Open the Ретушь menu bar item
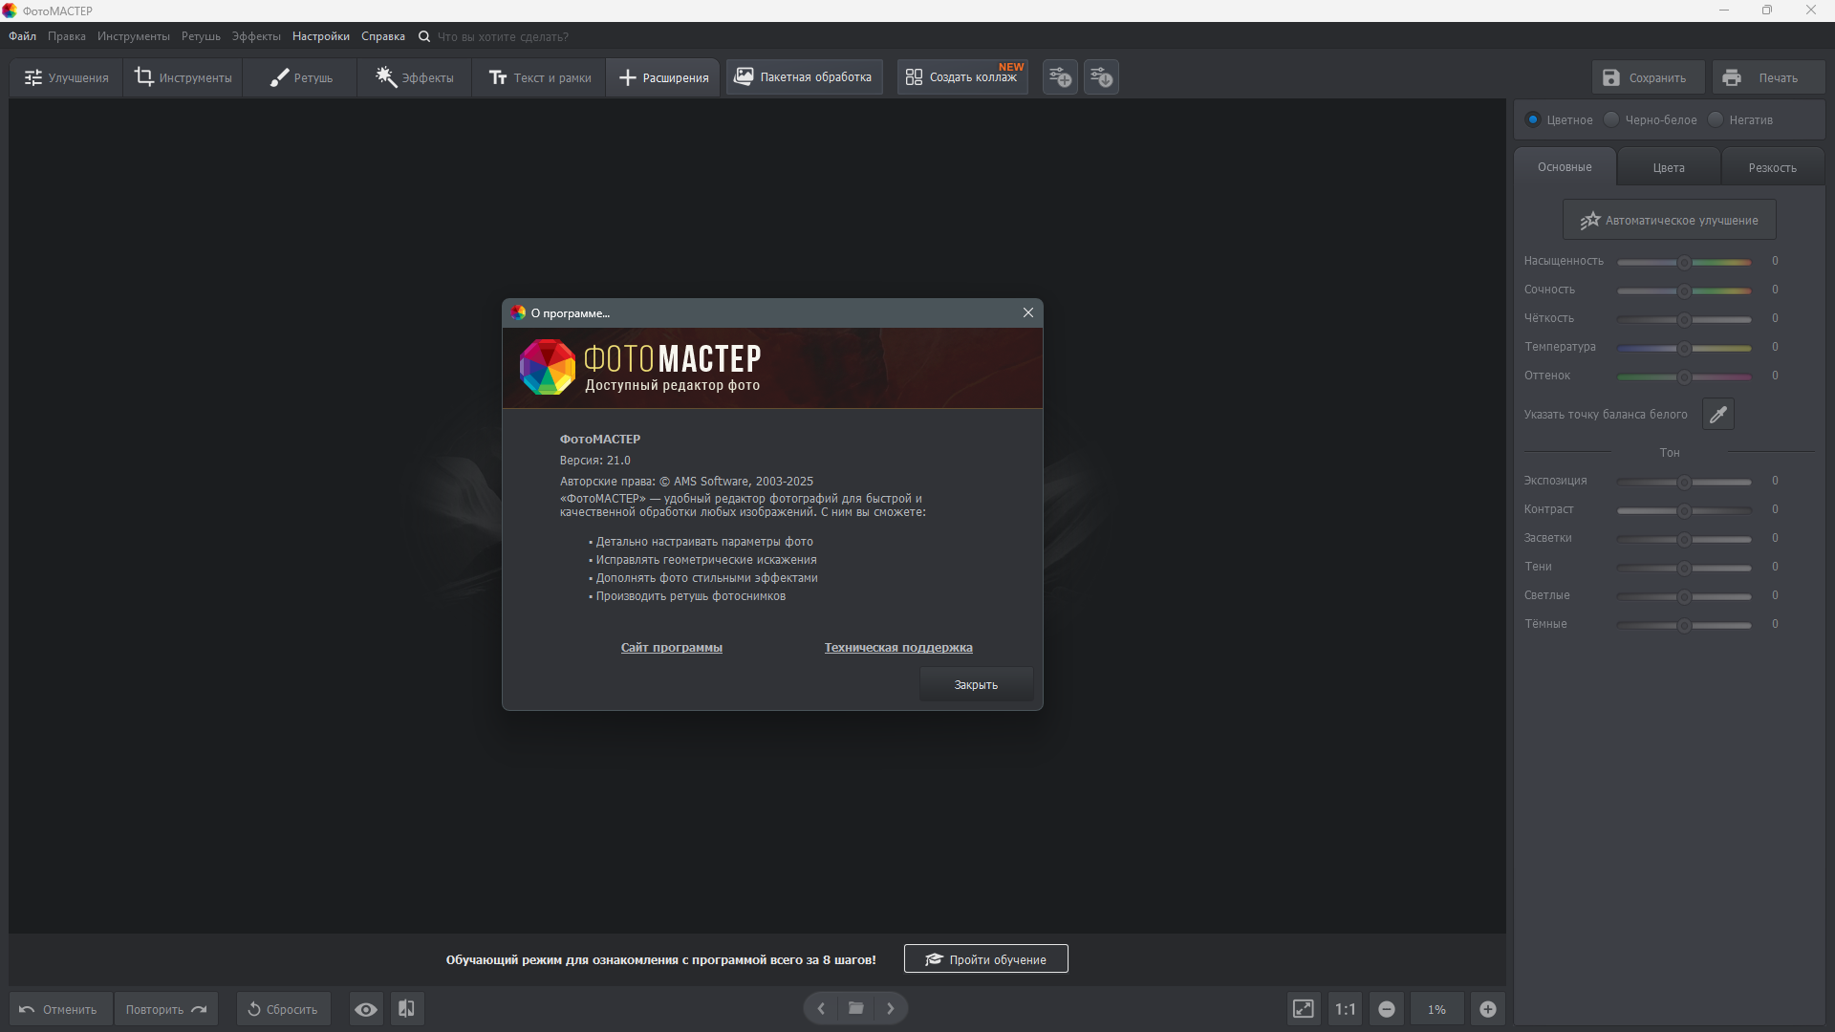The width and height of the screenshot is (1835, 1032). [x=201, y=36]
